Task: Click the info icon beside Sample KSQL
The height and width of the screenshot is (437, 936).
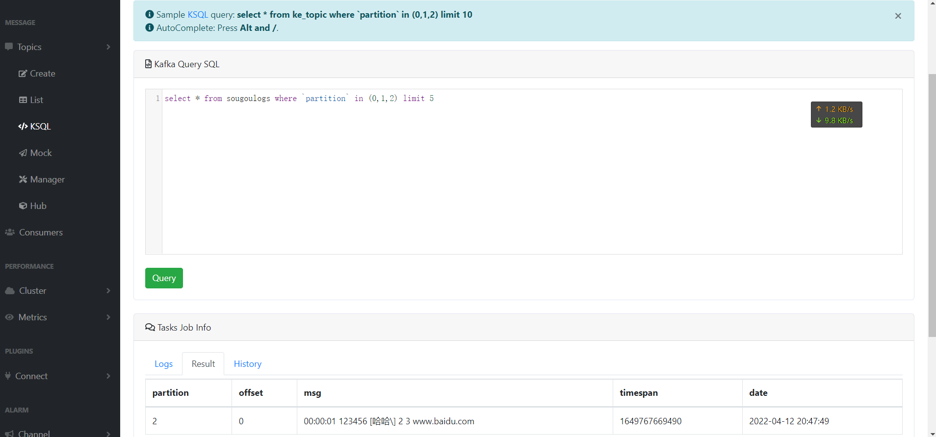Action: coord(150,14)
